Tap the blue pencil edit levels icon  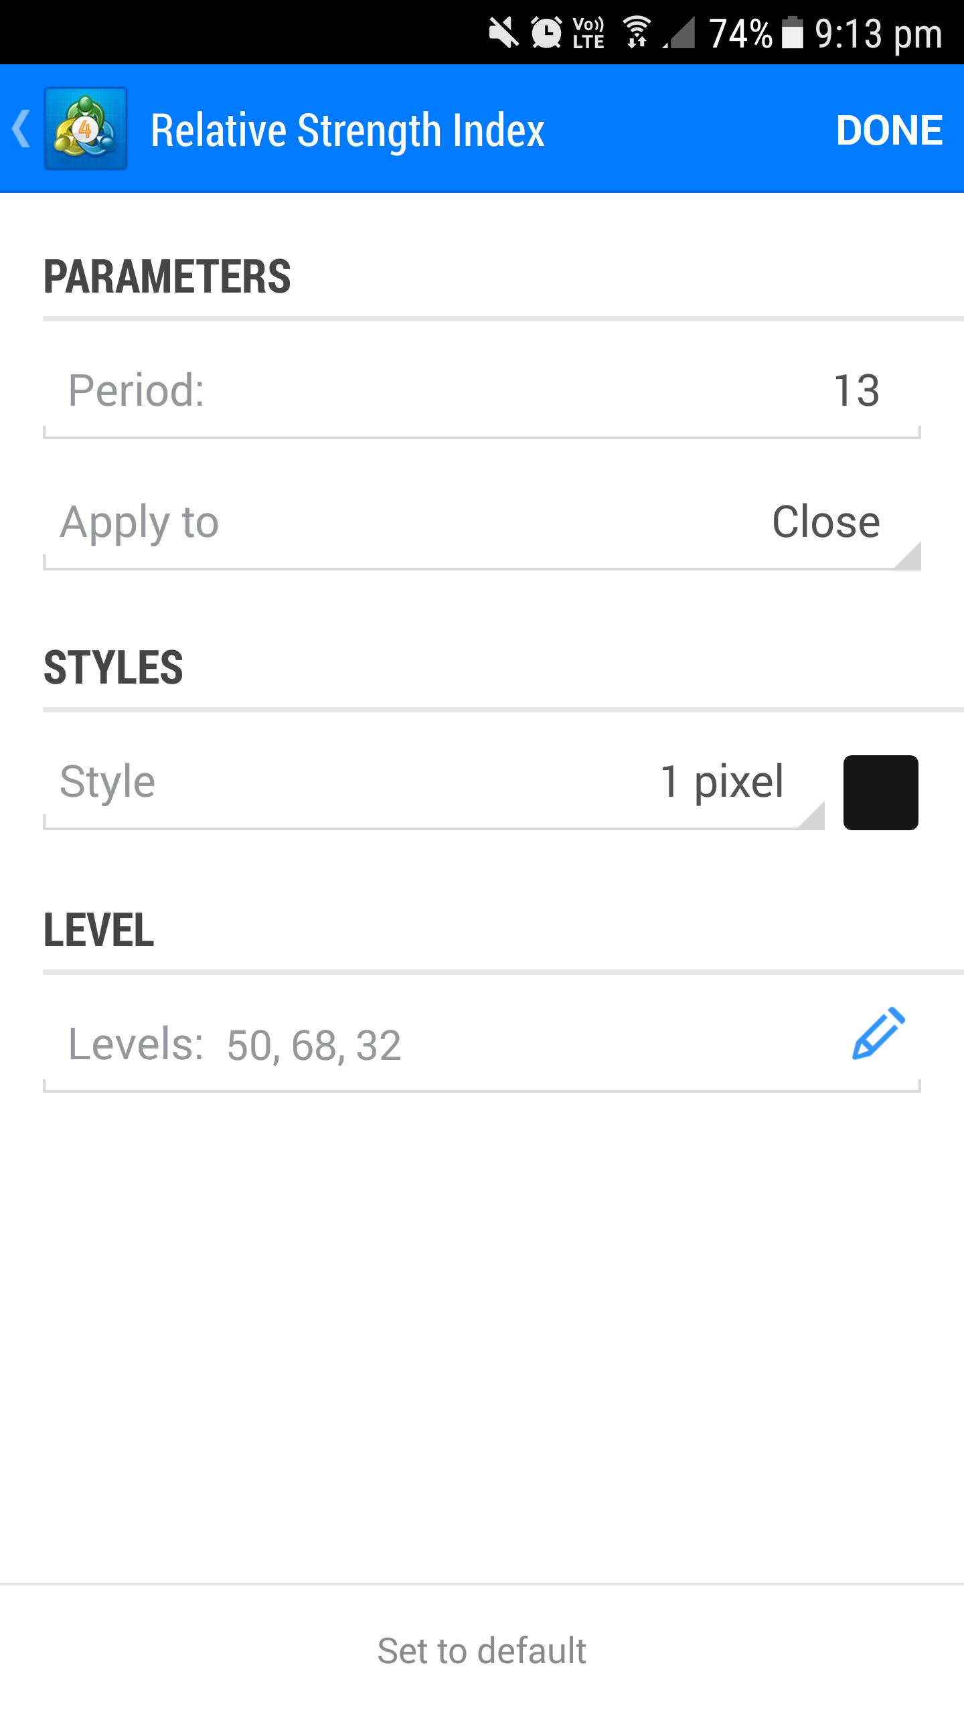coord(878,1033)
